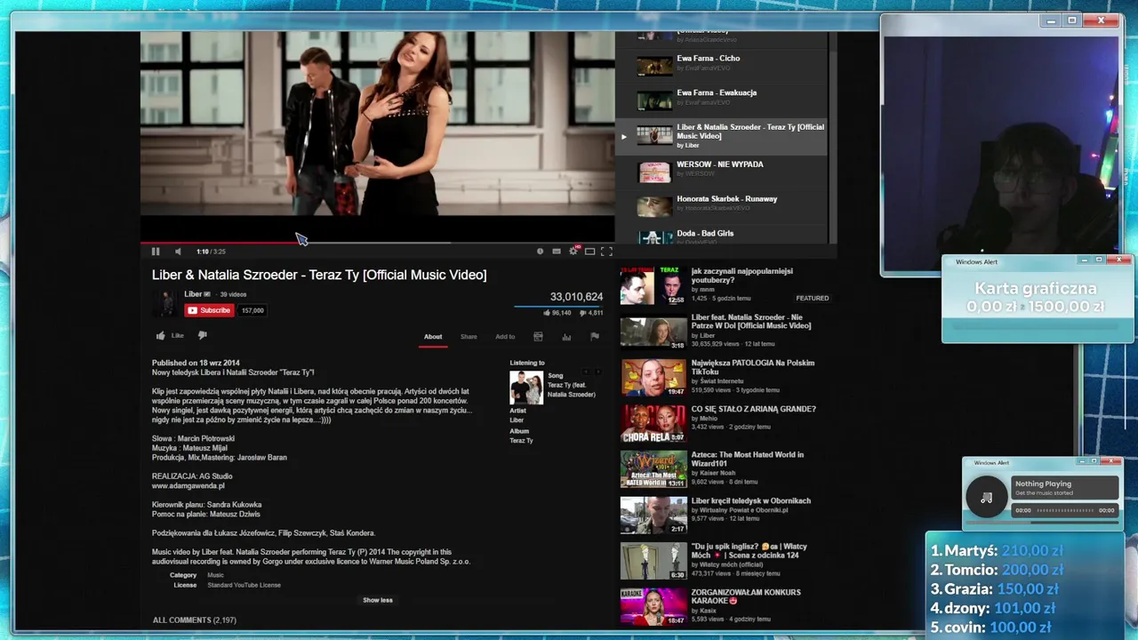The height and width of the screenshot is (640, 1138).
Task: Play Ewa Farna - Cicho from playlist
Action: [709, 59]
